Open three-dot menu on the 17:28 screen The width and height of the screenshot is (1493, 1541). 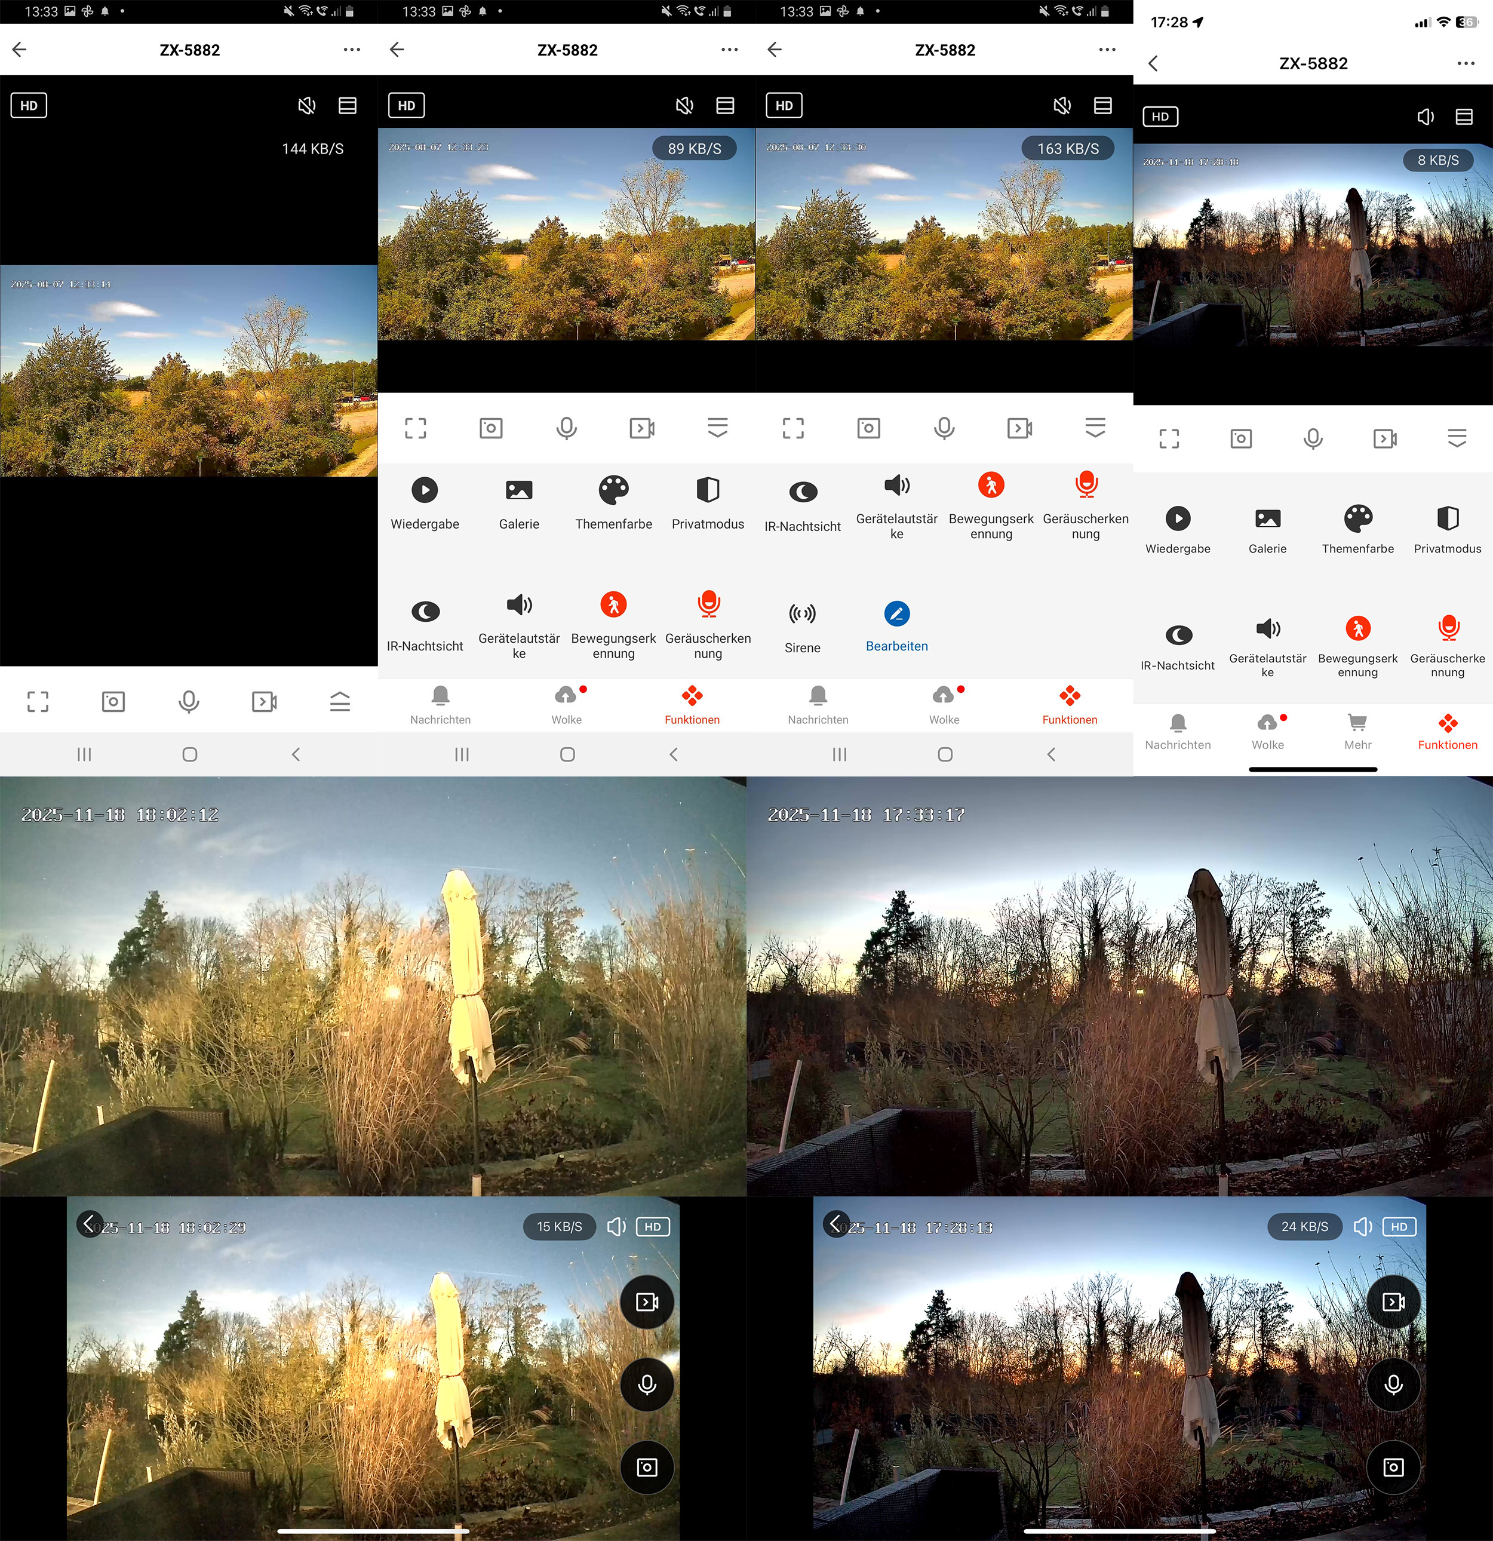click(x=1465, y=64)
